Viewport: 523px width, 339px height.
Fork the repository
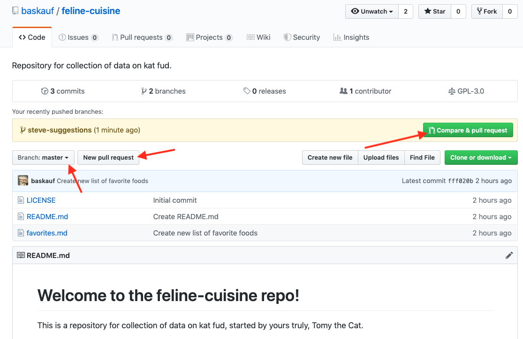[x=487, y=11]
